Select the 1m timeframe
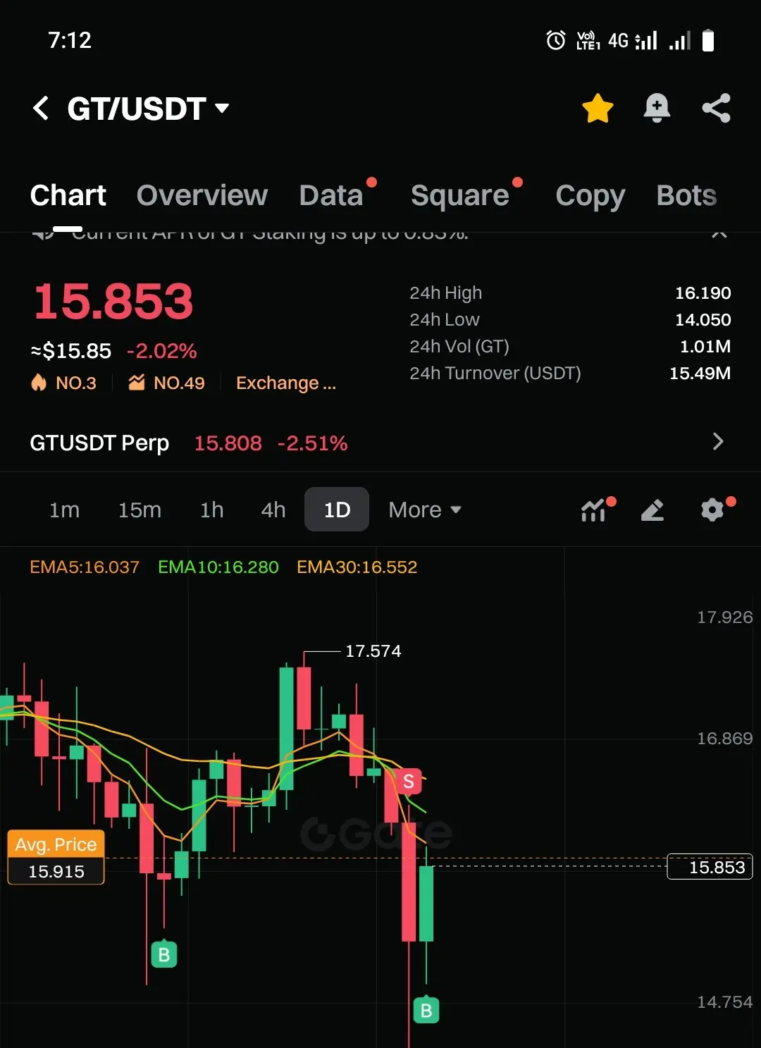Screen dimensions: 761x1048 tap(64, 510)
